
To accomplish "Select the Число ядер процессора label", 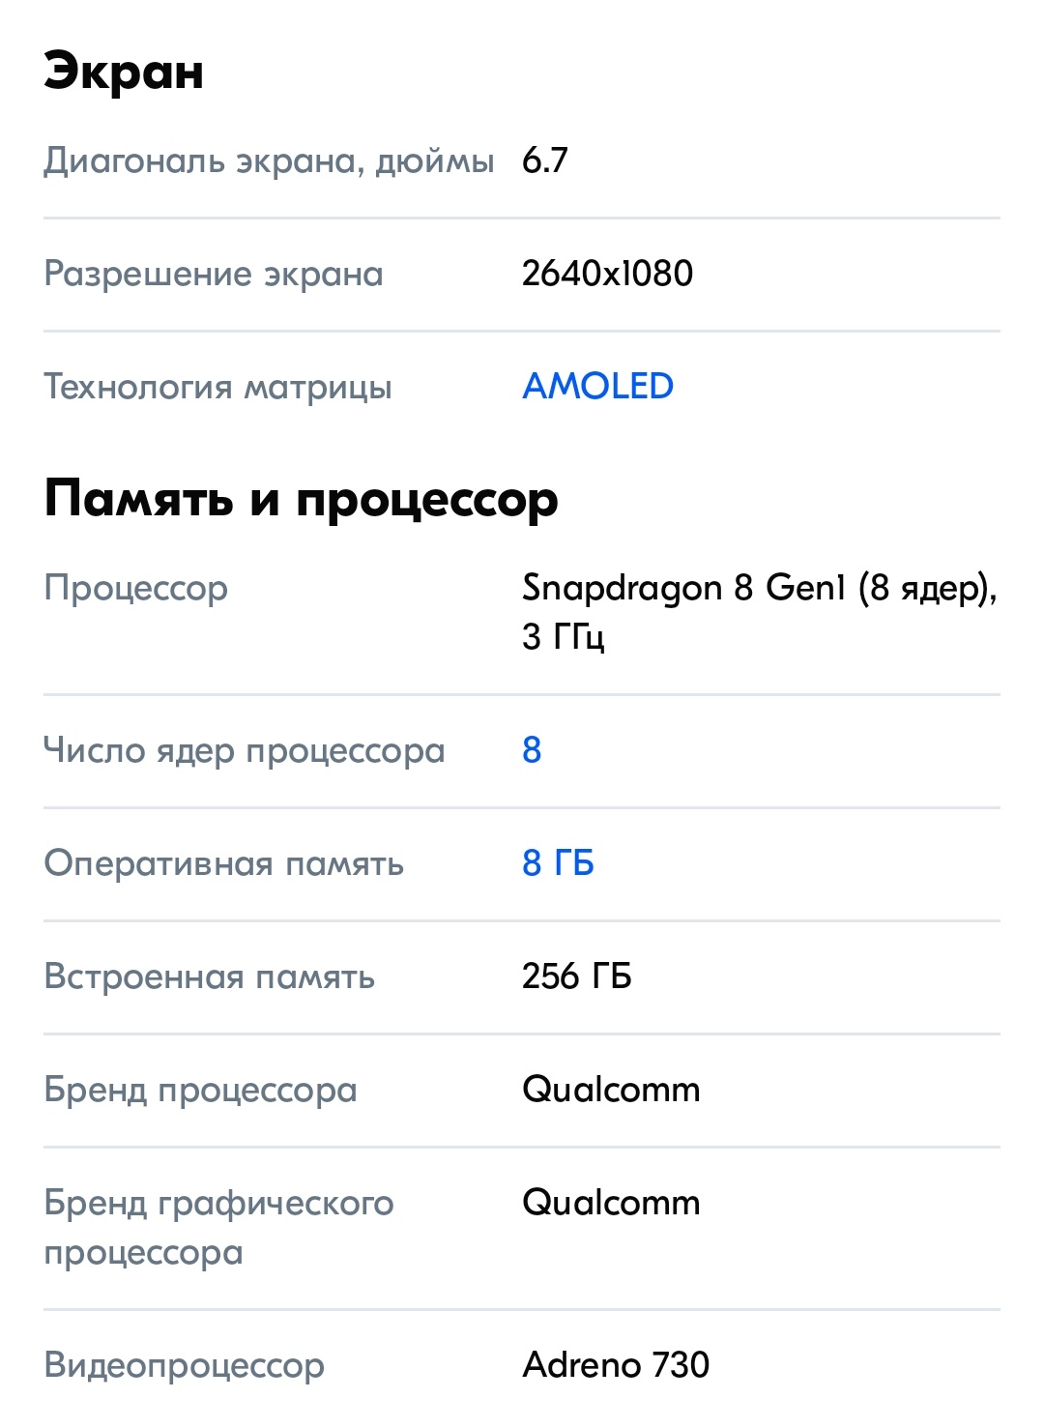I will pos(244,750).
